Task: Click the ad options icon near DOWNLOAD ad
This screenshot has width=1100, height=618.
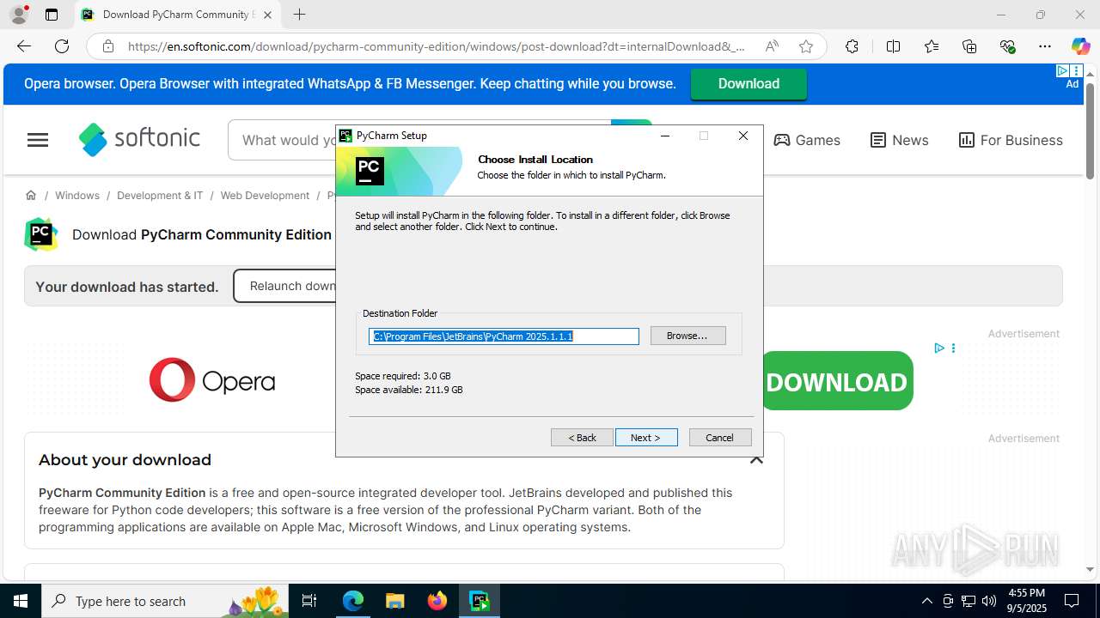Action: click(953, 348)
